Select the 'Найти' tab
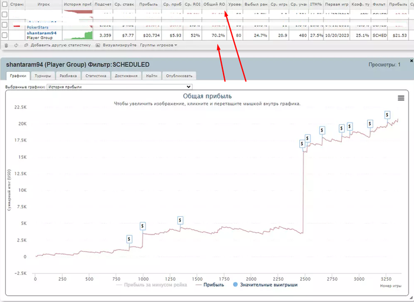This screenshot has height=302, width=414. coord(151,76)
